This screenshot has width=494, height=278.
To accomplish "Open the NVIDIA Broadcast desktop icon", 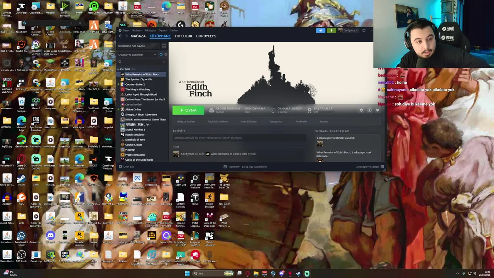I will click(x=65, y=9).
